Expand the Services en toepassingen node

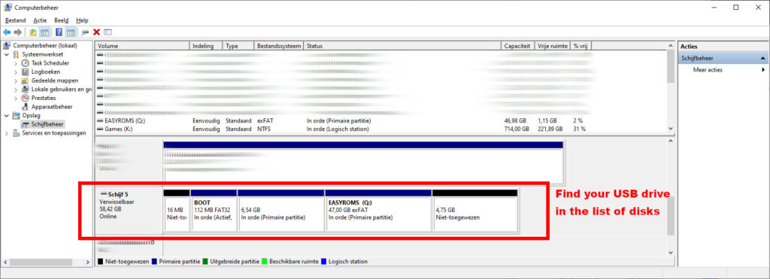6,133
